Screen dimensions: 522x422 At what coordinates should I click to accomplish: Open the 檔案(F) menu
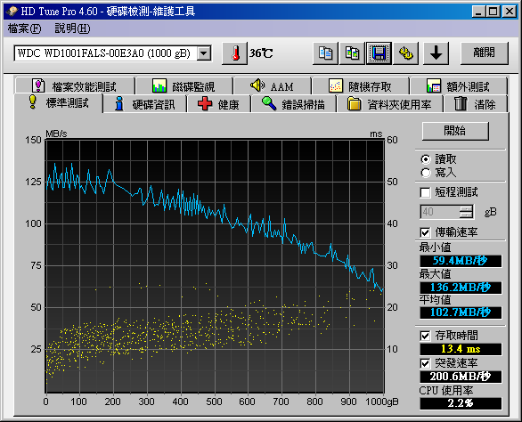click(x=24, y=28)
